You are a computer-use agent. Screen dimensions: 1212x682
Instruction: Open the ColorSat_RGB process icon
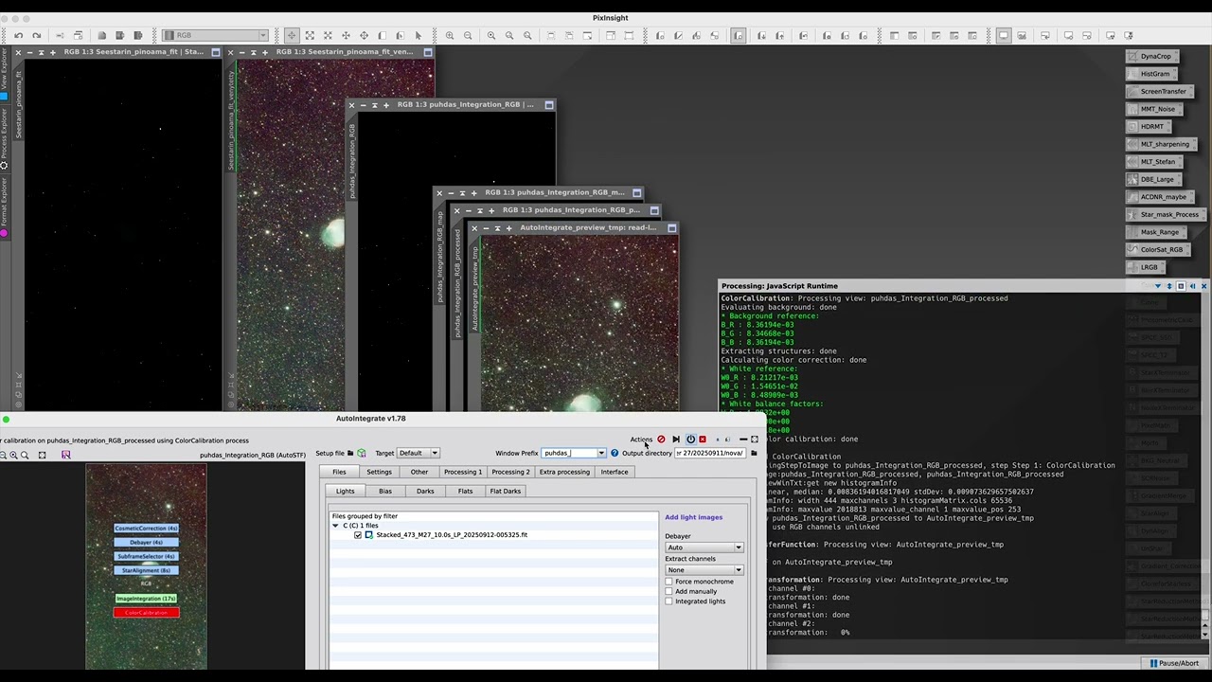(1157, 249)
